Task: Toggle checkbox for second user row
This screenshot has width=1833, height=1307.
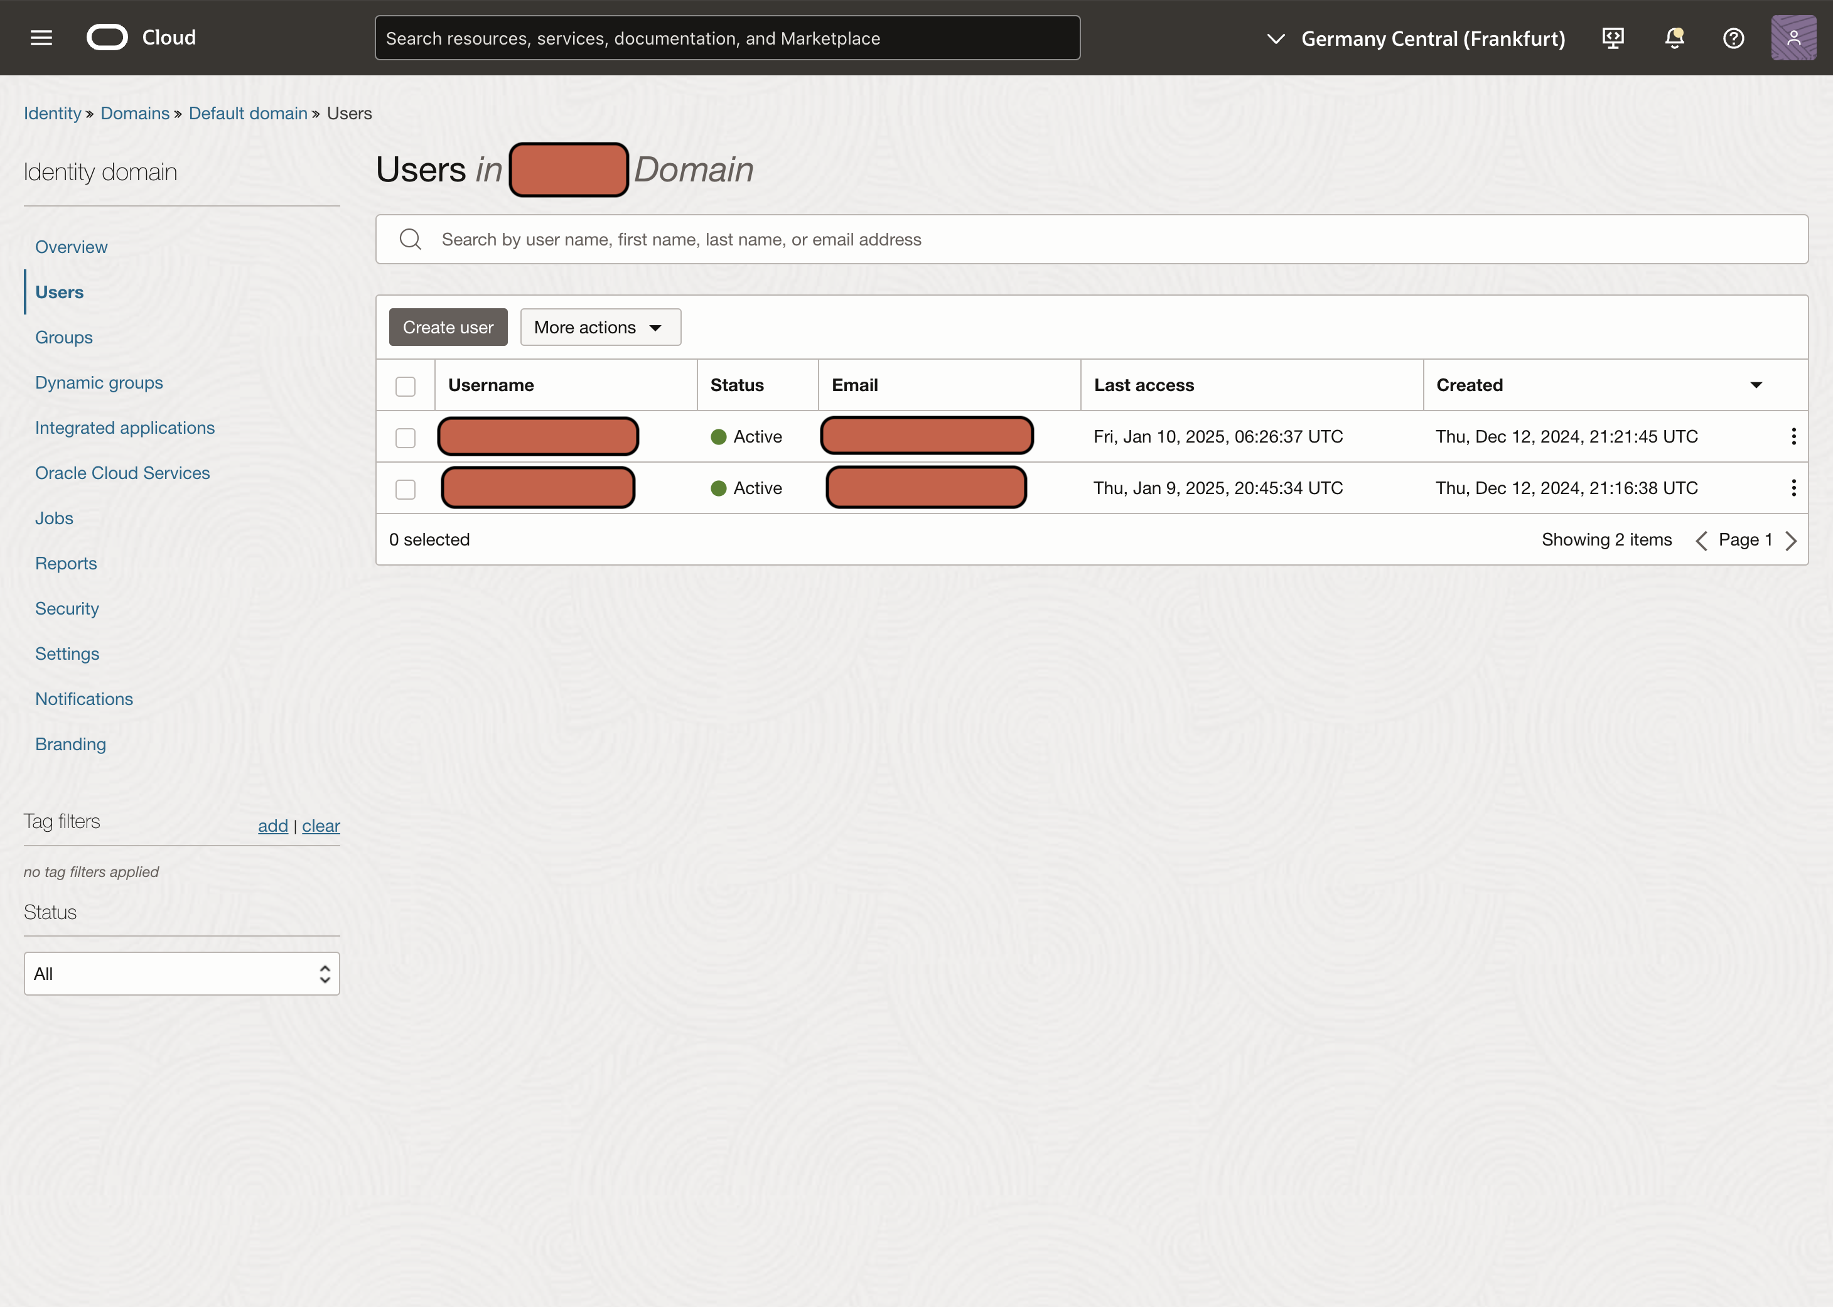Action: click(x=406, y=488)
